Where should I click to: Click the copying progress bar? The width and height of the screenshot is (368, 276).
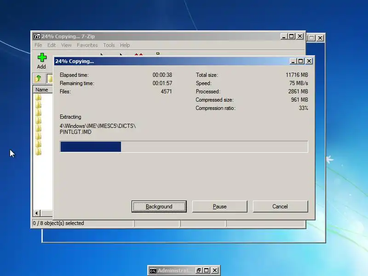tap(184, 147)
